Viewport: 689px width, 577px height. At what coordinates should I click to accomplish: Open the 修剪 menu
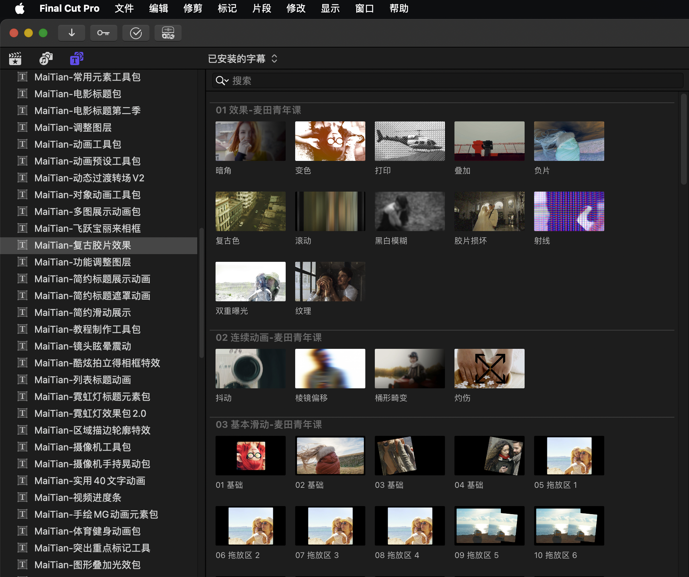[193, 8]
